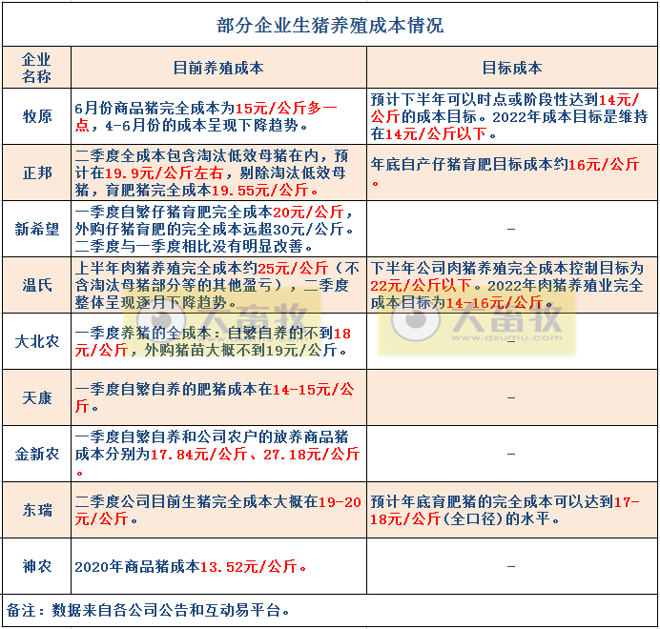Click the dash in 新希望 target cost cell
Viewport: 660px width, 629px height.
click(x=511, y=230)
